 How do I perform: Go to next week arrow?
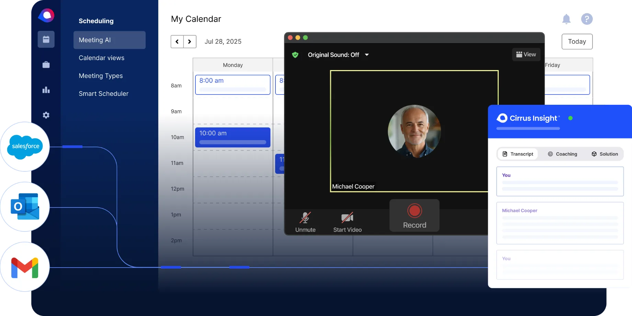[x=190, y=42]
